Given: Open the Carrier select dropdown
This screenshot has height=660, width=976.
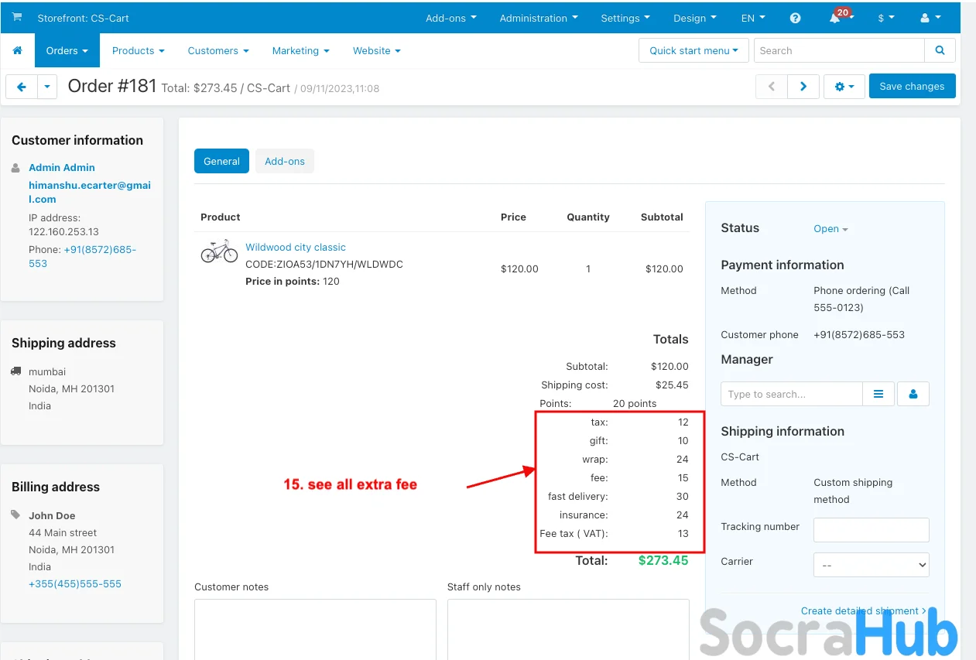Looking at the screenshot, I should point(871,565).
